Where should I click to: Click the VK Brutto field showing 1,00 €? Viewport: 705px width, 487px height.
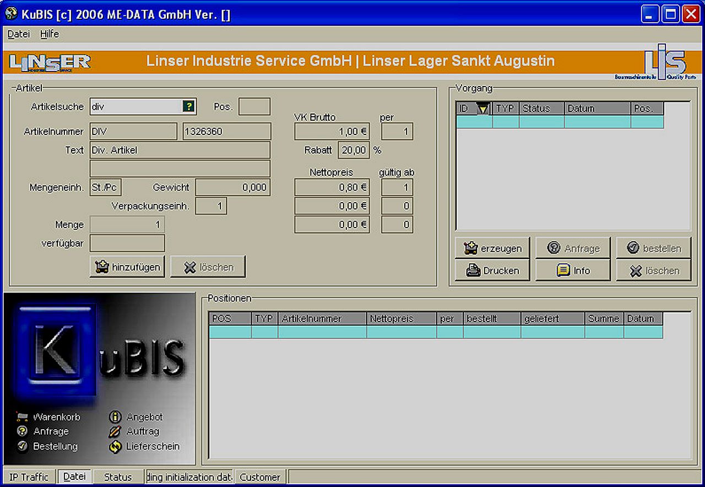pos(332,132)
